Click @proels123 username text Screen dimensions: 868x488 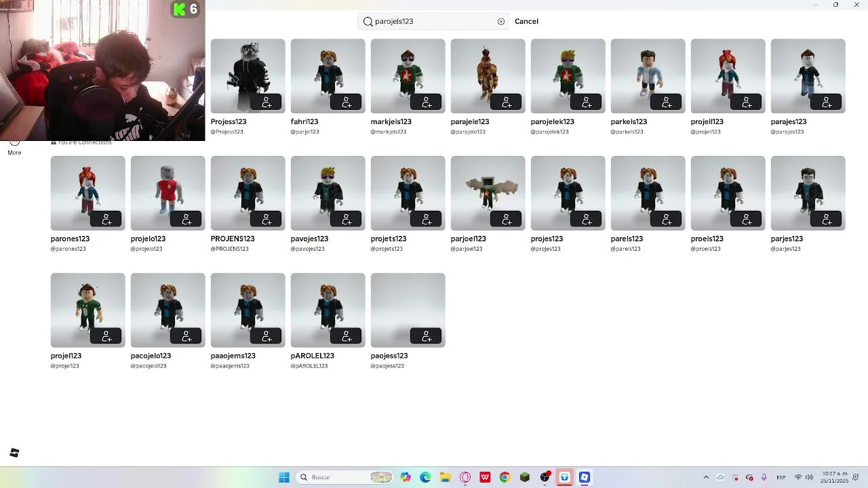(706, 249)
